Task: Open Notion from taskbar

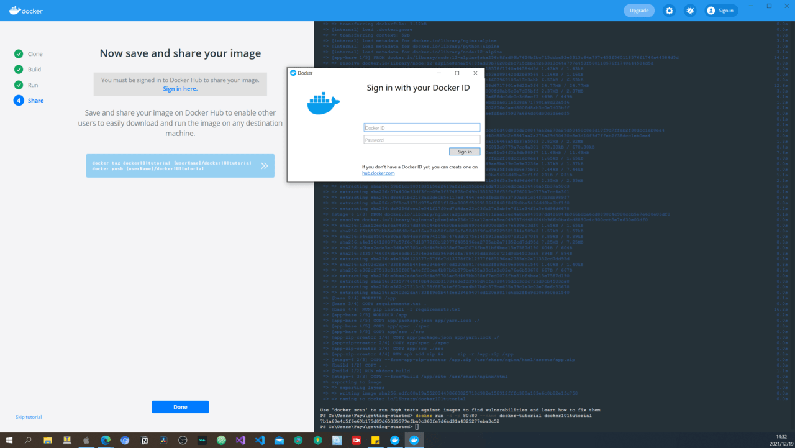Action: [144, 440]
